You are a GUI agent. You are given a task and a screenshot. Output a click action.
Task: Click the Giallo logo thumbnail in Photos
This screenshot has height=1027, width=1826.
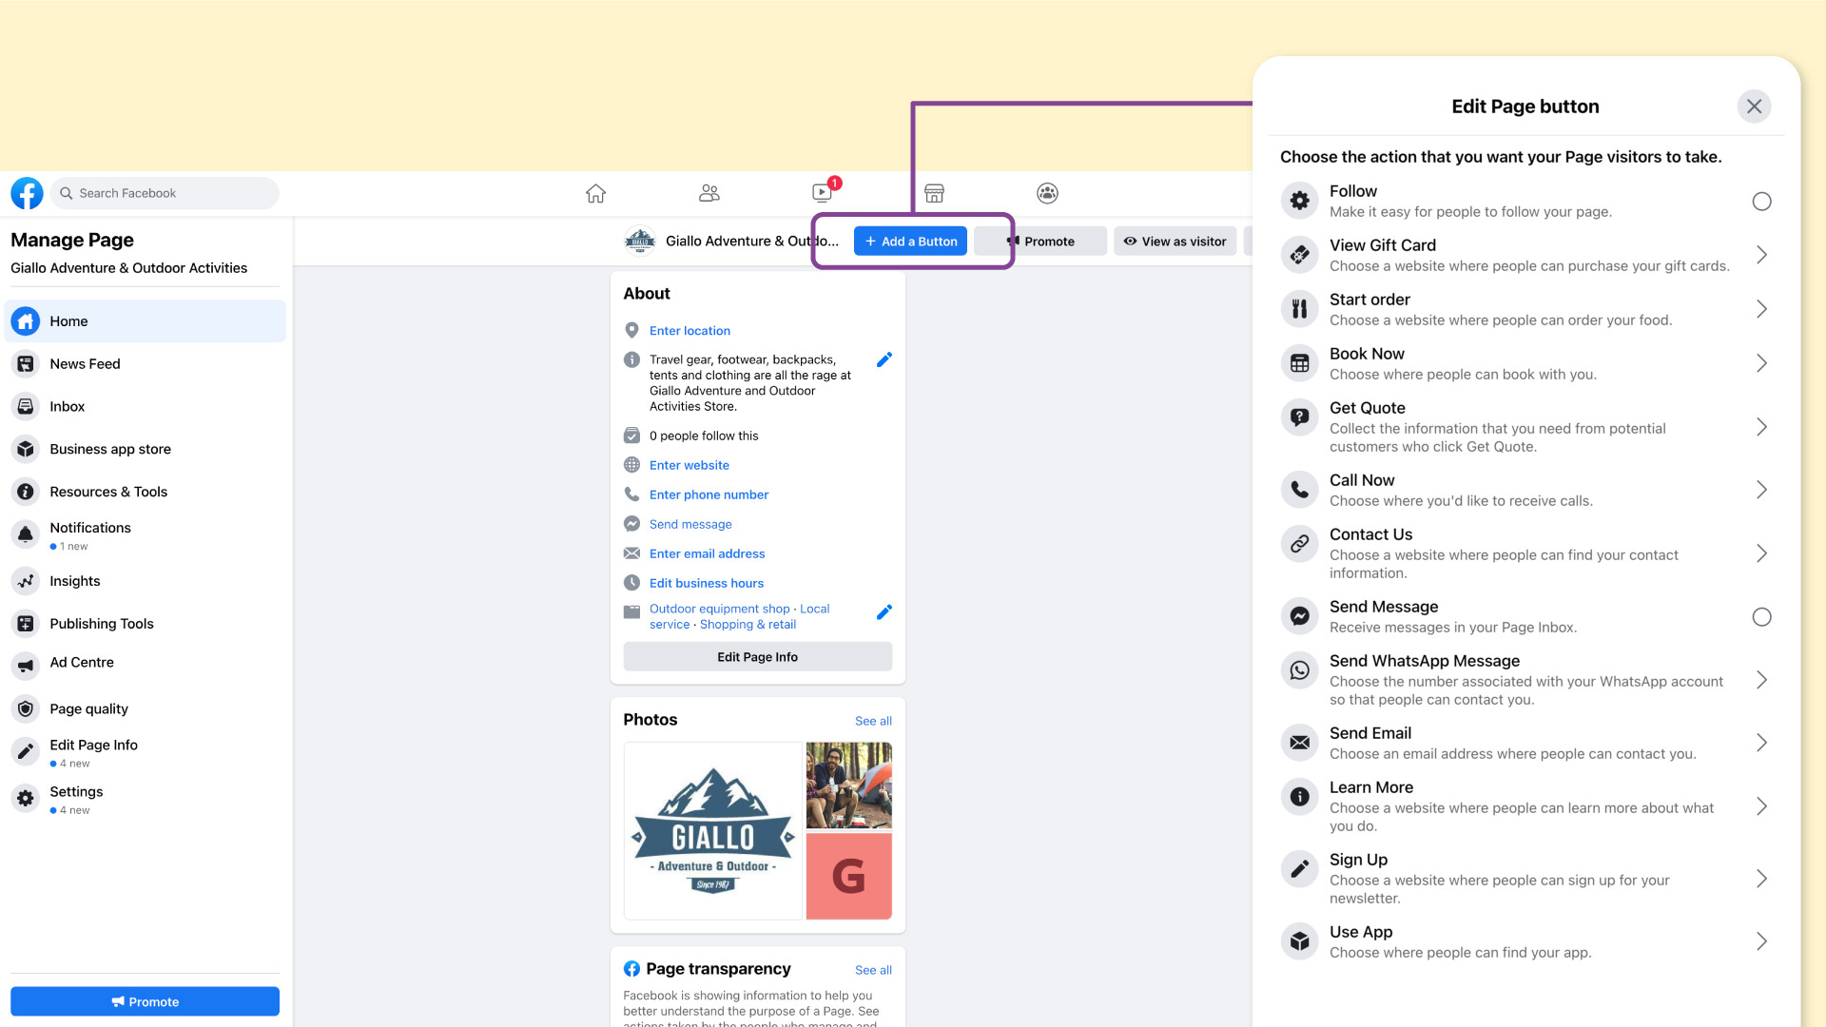click(711, 830)
